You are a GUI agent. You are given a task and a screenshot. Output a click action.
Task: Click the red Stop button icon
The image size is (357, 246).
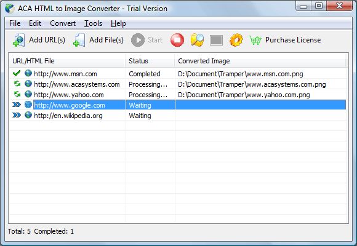pyautogui.click(x=177, y=40)
